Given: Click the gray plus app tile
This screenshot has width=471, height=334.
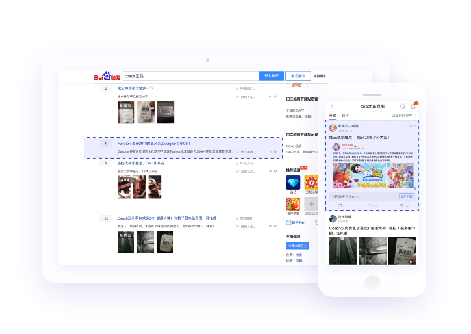Looking at the screenshot, I should click(311, 203).
